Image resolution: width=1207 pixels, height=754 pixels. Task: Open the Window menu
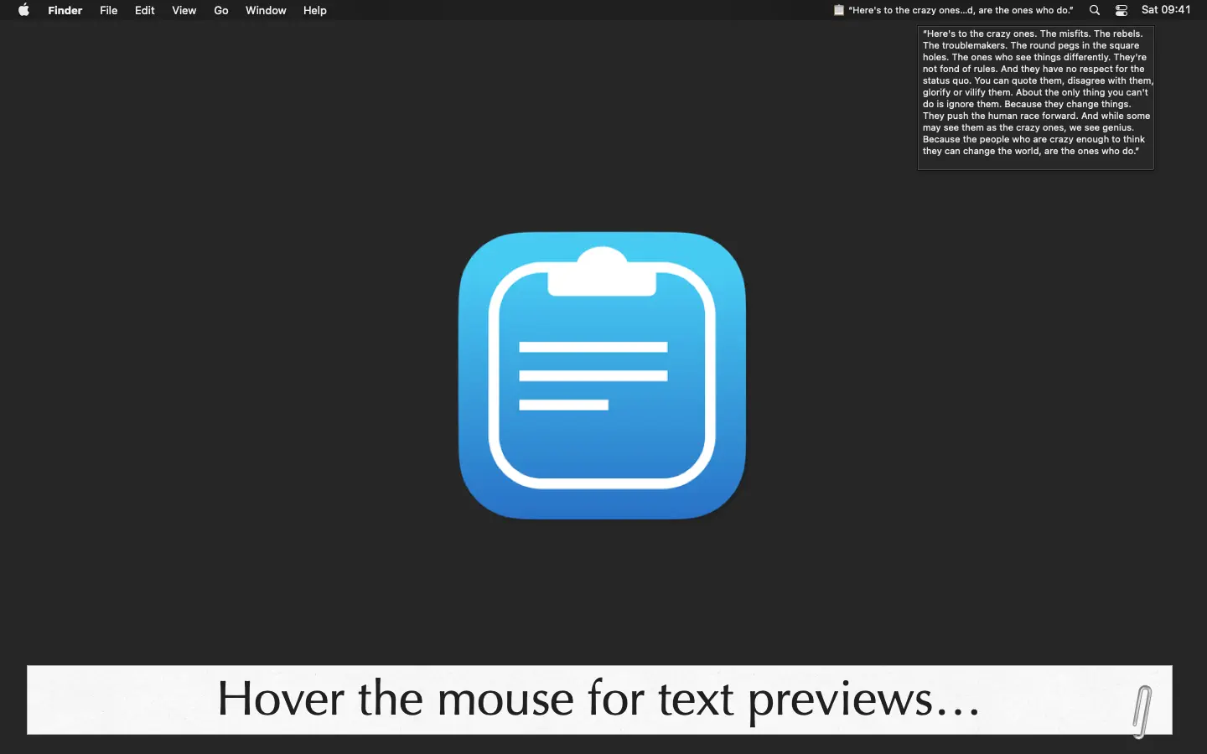[x=266, y=10]
